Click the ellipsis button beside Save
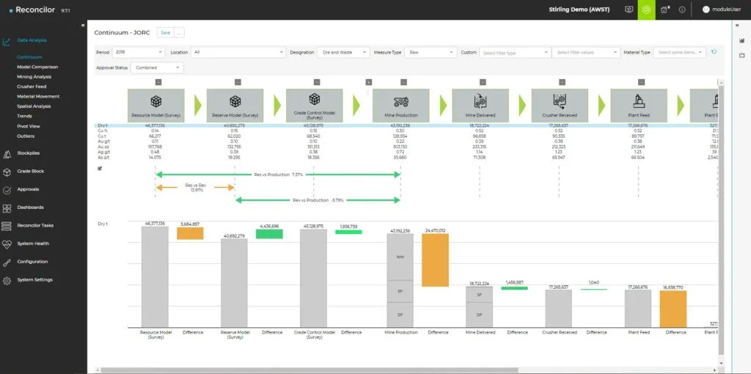This screenshot has width=751, height=374. [x=179, y=32]
